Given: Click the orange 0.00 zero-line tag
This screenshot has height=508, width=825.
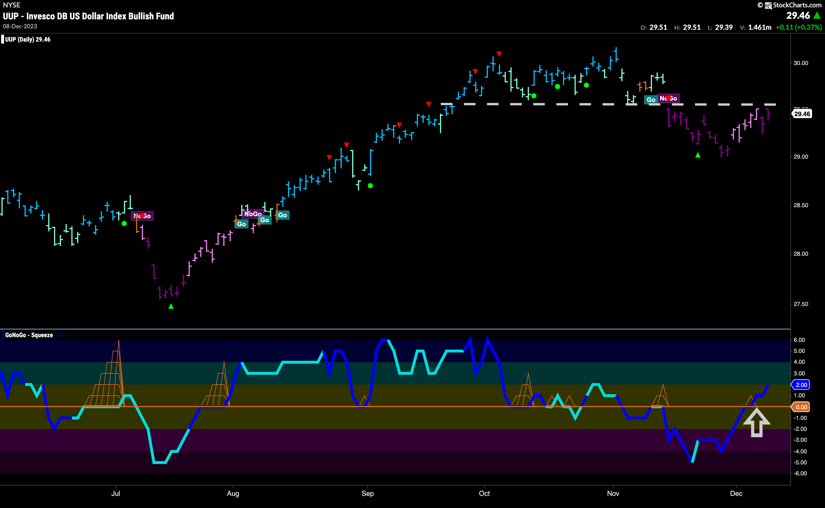Looking at the screenshot, I should 801,407.
